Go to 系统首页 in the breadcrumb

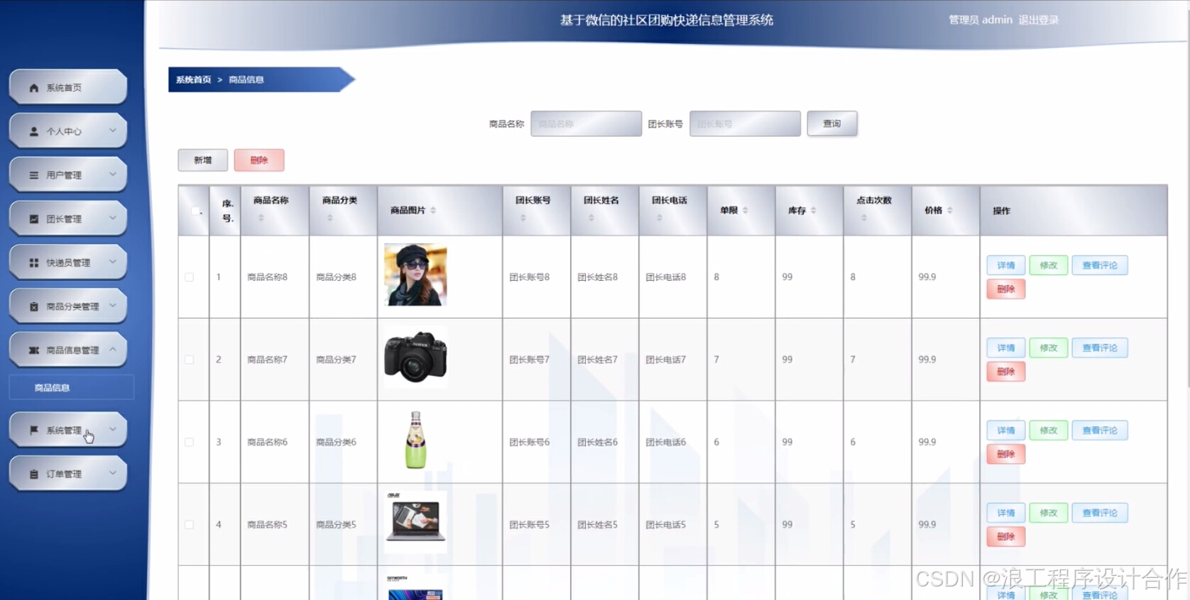194,79
